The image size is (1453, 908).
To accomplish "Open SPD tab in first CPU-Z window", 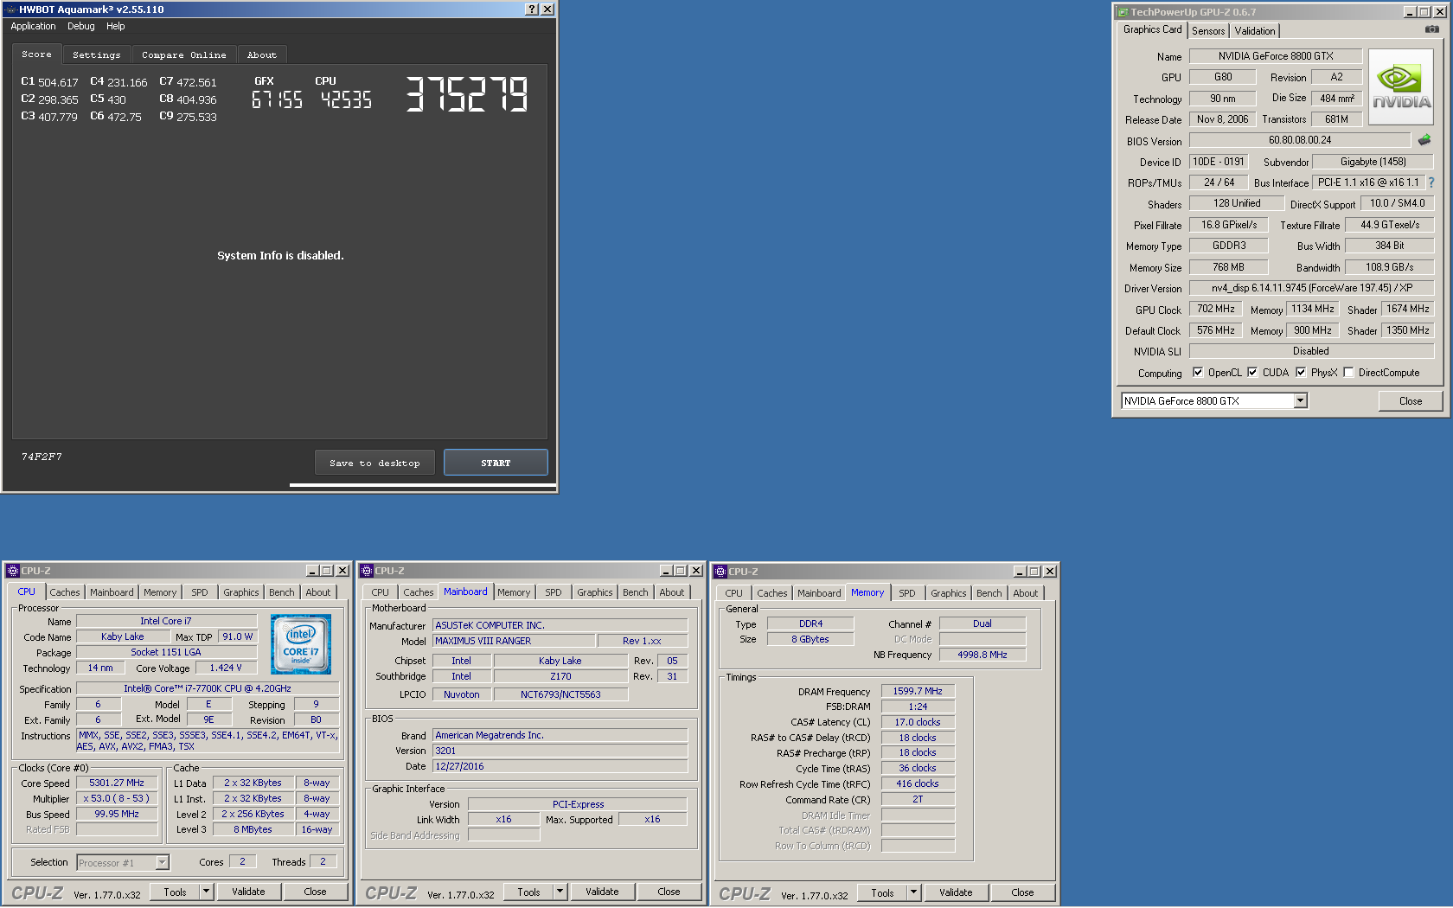I will point(200,592).
